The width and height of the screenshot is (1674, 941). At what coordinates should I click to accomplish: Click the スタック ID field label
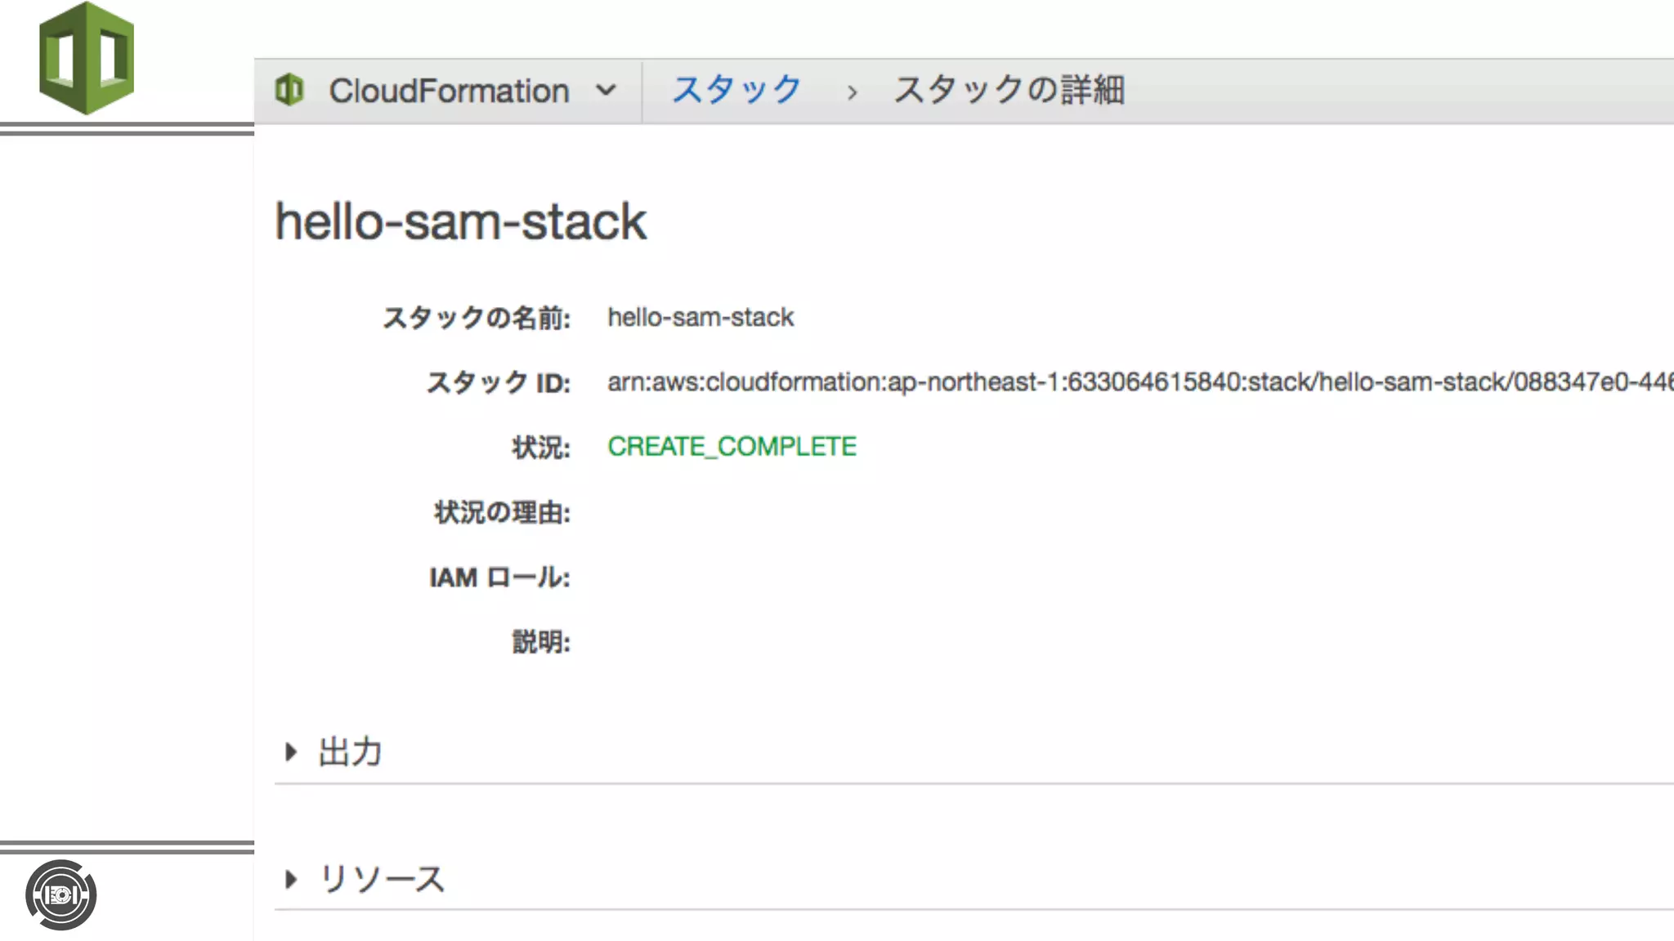coord(499,382)
